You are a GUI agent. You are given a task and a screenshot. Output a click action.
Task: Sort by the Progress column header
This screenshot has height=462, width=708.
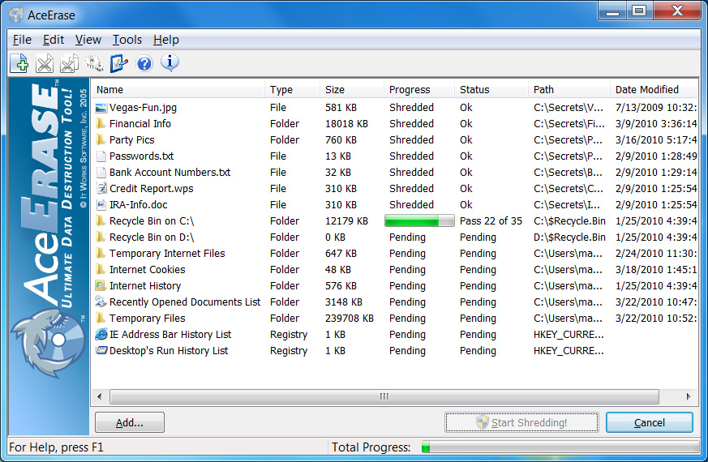(x=419, y=89)
